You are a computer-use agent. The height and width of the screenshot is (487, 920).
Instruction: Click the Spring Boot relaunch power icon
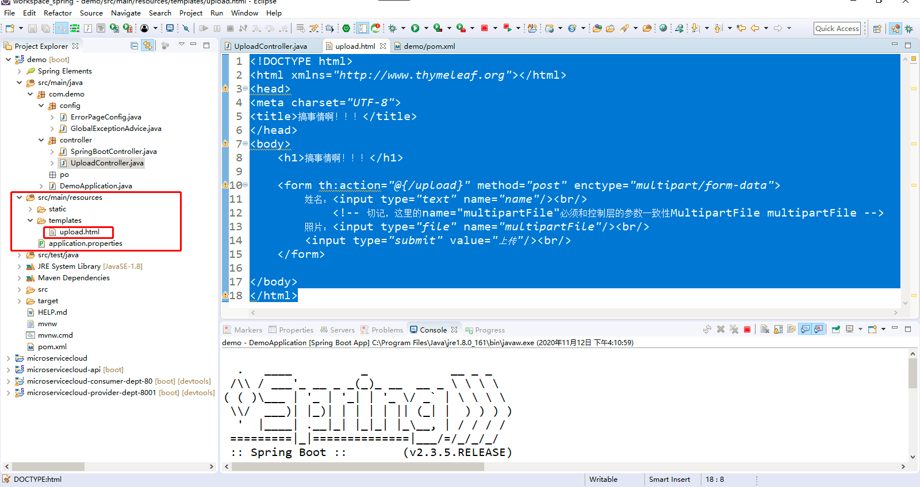coord(346,28)
